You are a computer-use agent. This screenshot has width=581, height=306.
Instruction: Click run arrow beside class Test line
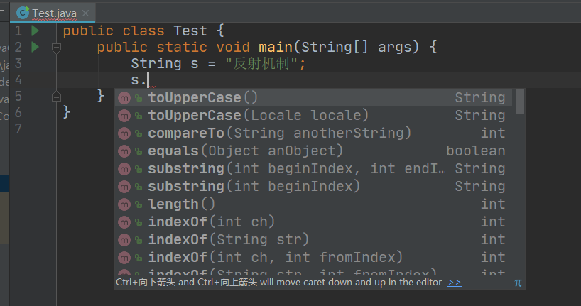tap(36, 31)
